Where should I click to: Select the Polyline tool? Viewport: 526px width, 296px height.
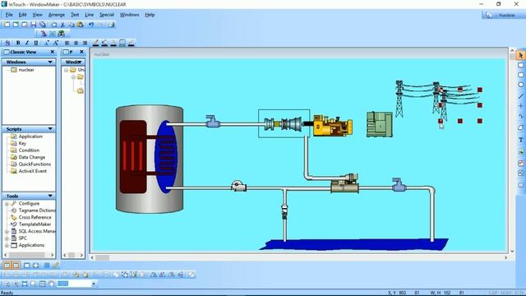tap(520, 116)
